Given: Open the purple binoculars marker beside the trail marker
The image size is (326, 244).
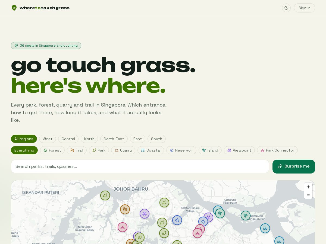Looking at the screenshot, I should 145,214.
